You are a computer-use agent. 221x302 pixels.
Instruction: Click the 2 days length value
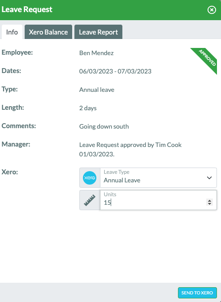click(x=88, y=108)
